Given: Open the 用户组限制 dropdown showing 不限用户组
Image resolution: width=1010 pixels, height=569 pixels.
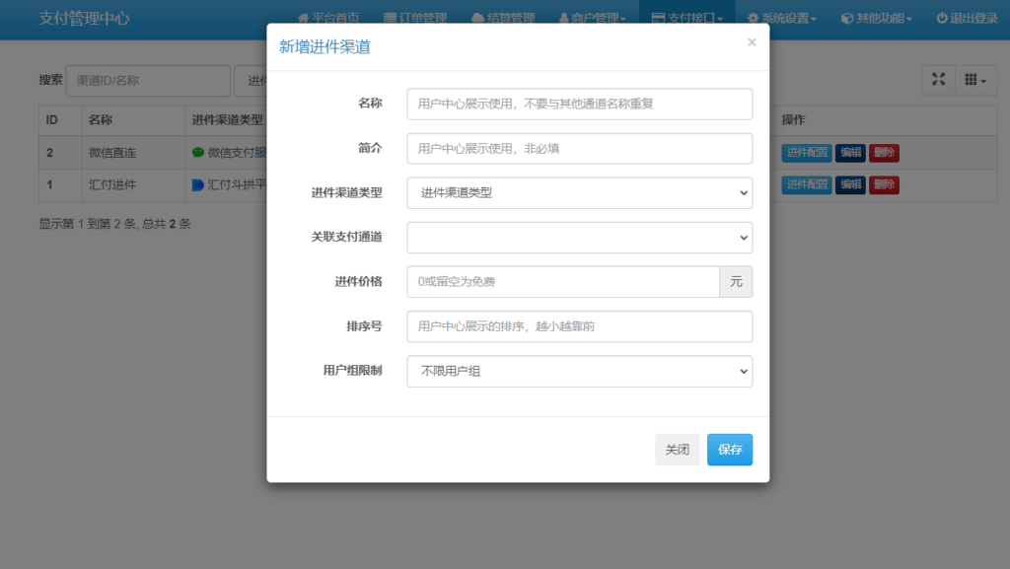Looking at the screenshot, I should (x=579, y=371).
